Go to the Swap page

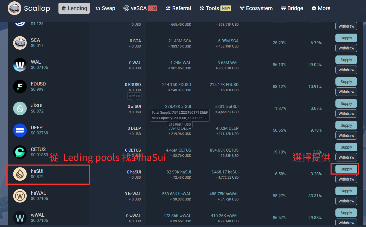pos(105,8)
